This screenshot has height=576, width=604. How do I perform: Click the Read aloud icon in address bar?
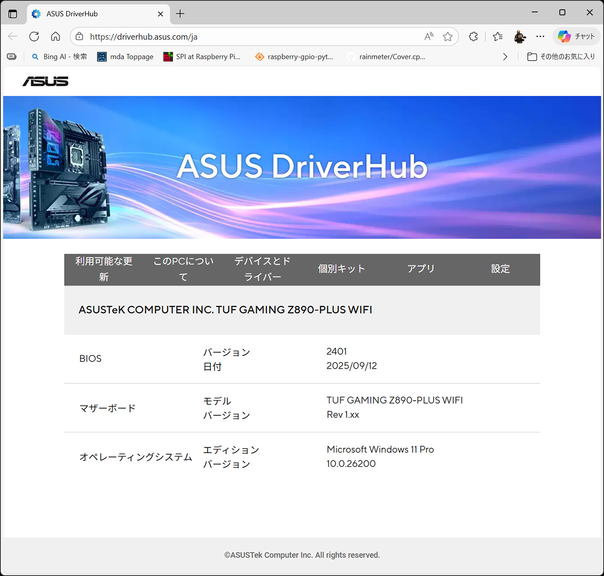[x=429, y=36]
